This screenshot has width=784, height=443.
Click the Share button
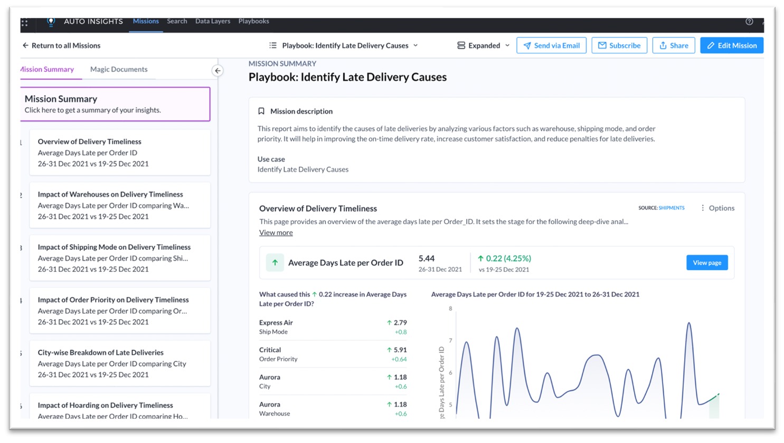(x=674, y=45)
